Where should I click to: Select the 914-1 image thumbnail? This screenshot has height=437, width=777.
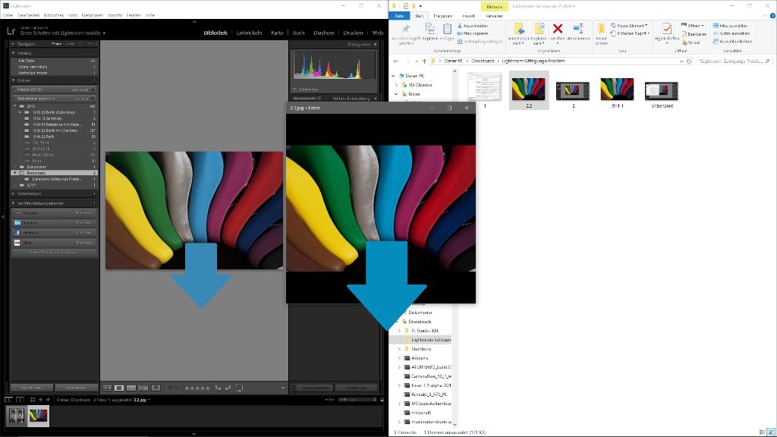point(616,91)
